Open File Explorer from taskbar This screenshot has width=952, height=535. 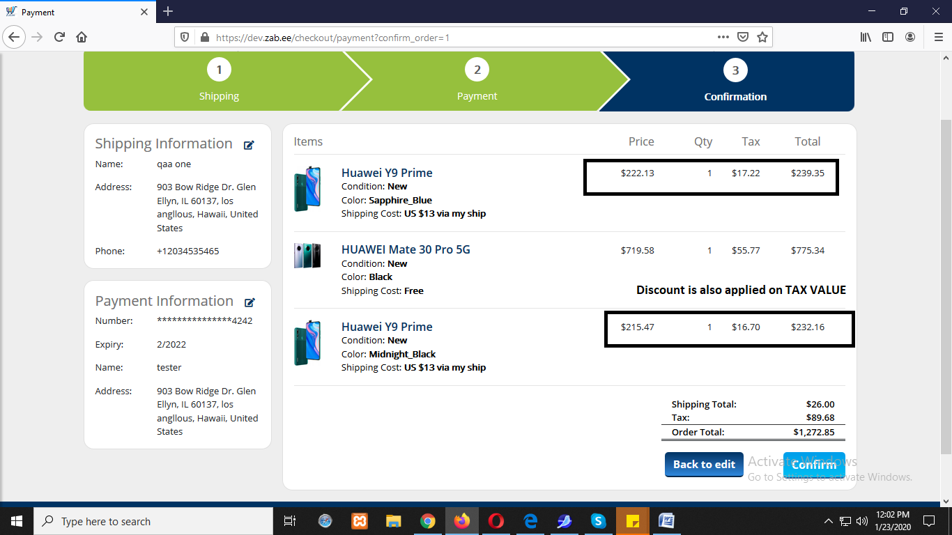coord(394,521)
